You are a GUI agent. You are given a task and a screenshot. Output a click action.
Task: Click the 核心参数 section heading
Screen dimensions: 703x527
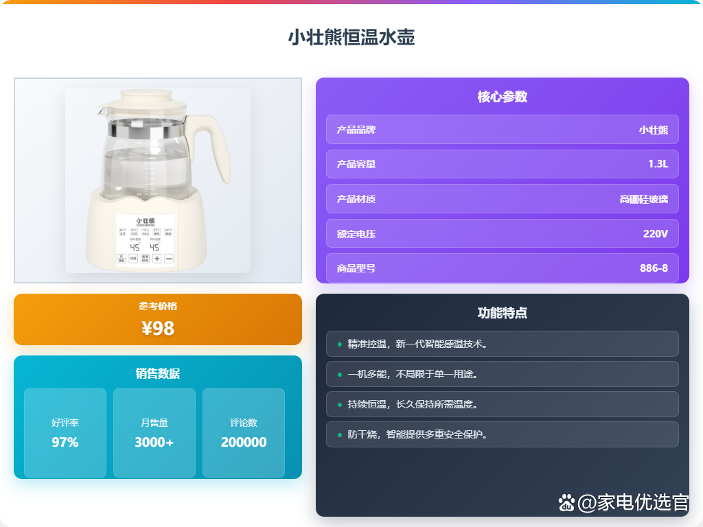[502, 96]
